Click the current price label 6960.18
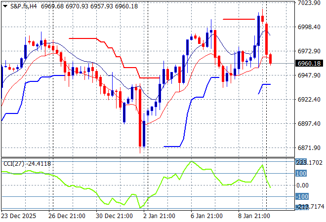This screenshot has height=222, width=326. point(309,63)
